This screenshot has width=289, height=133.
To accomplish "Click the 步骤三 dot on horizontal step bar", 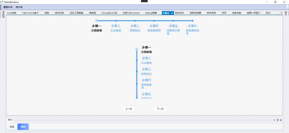I will click(x=135, y=21).
